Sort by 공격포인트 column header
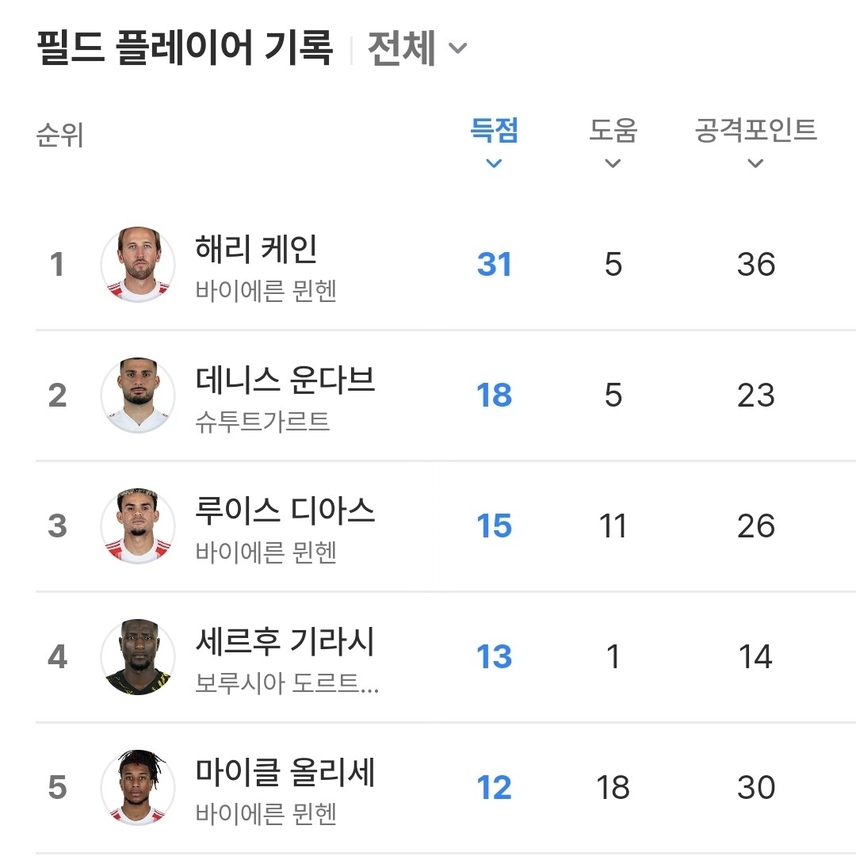Image resolution: width=856 pixels, height=860 pixels. (x=755, y=131)
